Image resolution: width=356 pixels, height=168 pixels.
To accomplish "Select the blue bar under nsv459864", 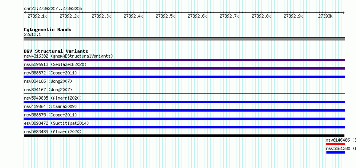I will point(184,110).
